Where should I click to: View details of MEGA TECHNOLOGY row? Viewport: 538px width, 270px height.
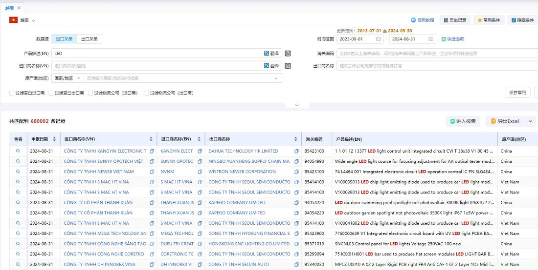click(18, 233)
